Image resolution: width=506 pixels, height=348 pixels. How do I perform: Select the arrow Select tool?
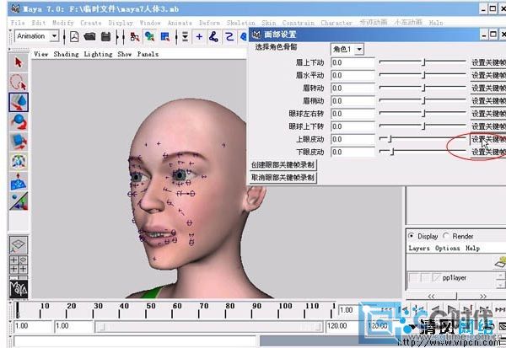[19, 63]
